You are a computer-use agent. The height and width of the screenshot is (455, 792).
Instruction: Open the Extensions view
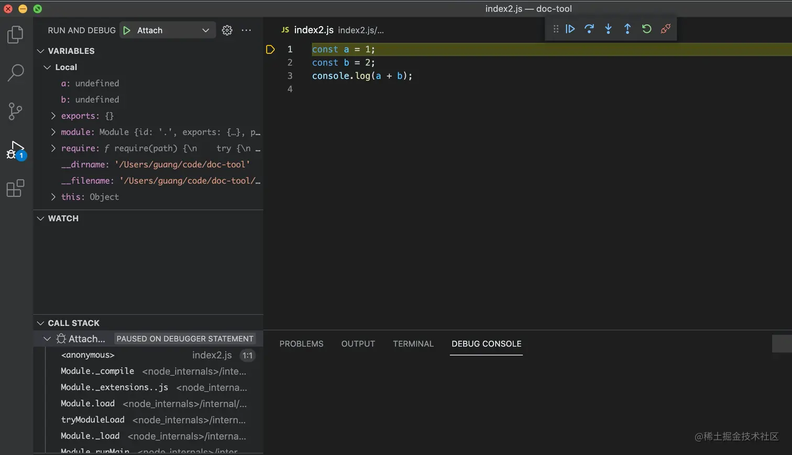[15, 188]
